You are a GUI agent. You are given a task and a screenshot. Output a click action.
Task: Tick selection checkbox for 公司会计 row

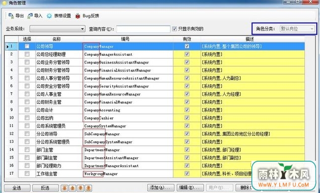point(27,110)
